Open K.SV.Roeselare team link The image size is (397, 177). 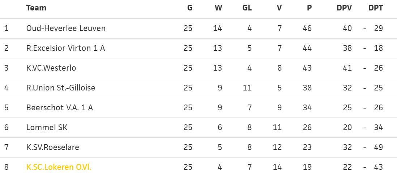(x=53, y=147)
